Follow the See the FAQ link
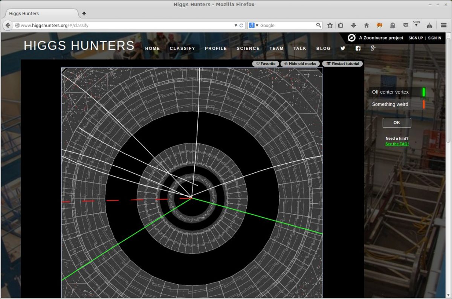The width and height of the screenshot is (452, 299). [x=397, y=144]
